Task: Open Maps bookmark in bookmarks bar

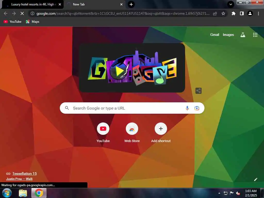Action: tap(32, 22)
